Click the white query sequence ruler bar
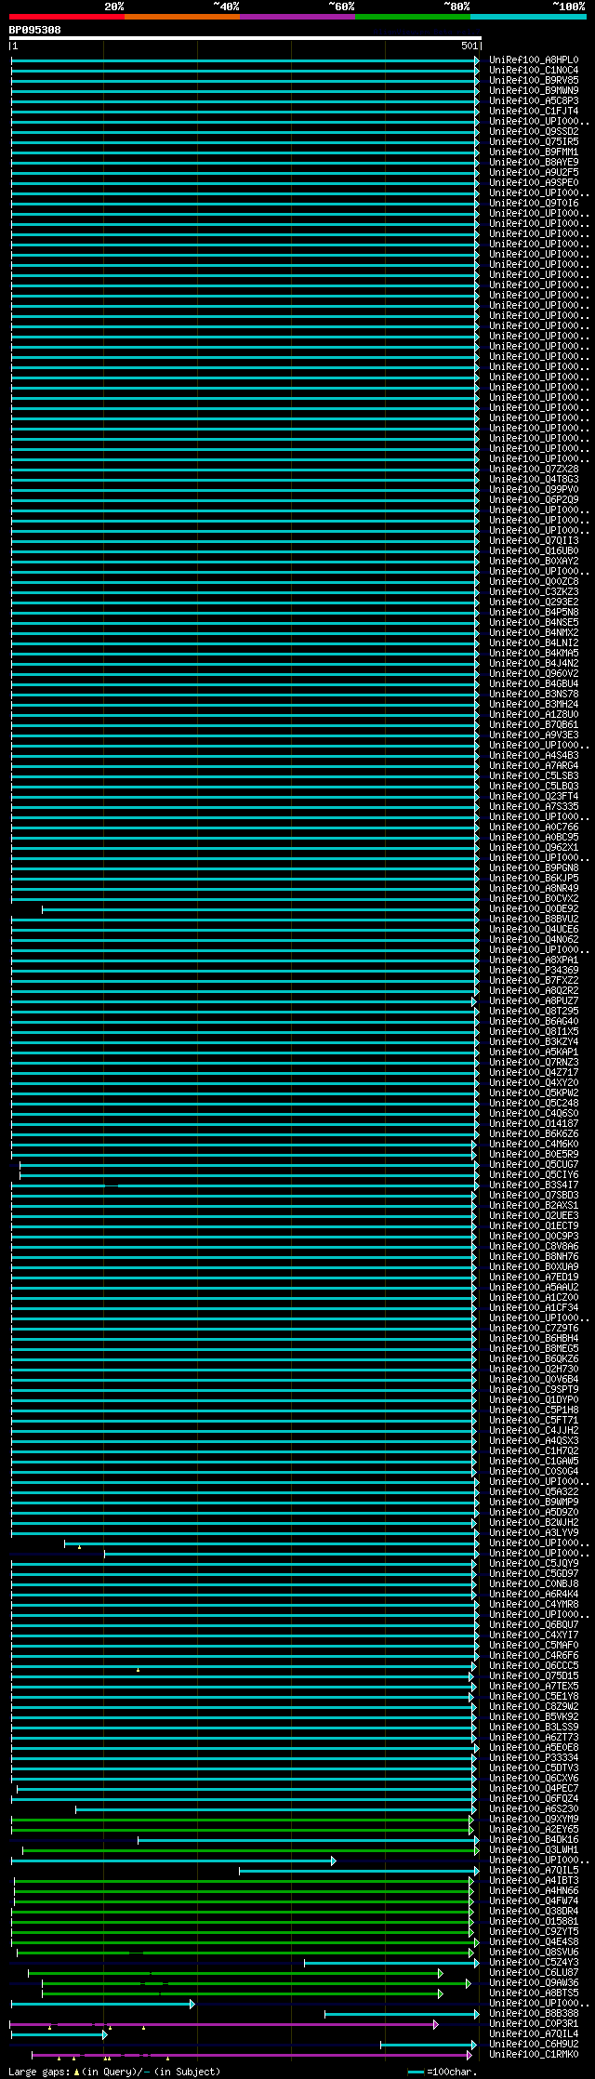The height and width of the screenshot is (2079, 595). click(245, 38)
